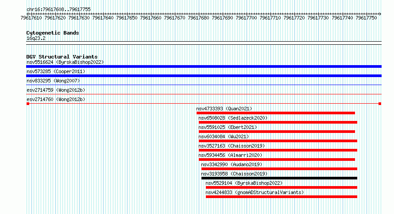The image size is (394, 214).
Task: Click the chr16:79617608..79617755 region label
Action: coord(58,10)
